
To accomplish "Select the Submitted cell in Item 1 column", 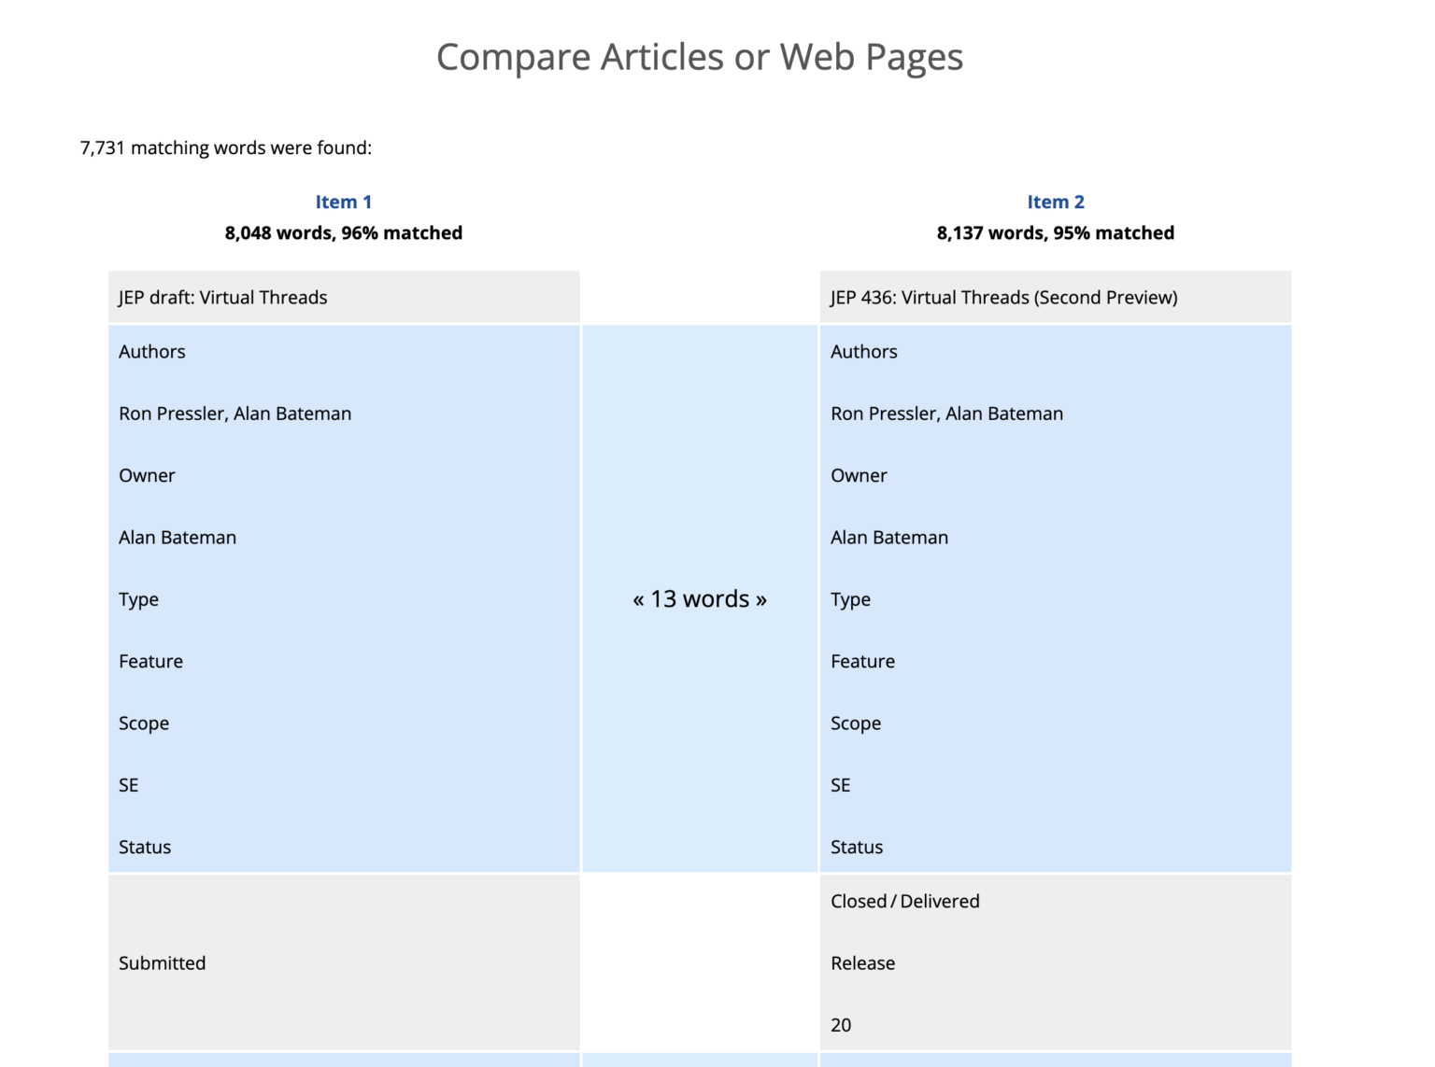I will [162, 962].
